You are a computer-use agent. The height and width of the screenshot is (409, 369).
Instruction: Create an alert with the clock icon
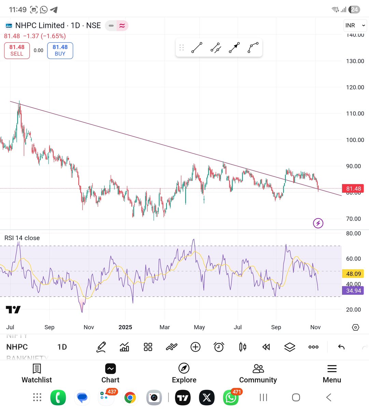tap(219, 347)
